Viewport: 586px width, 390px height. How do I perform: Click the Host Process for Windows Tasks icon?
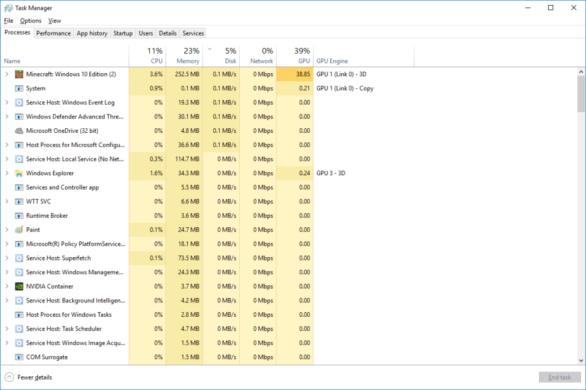19,314
